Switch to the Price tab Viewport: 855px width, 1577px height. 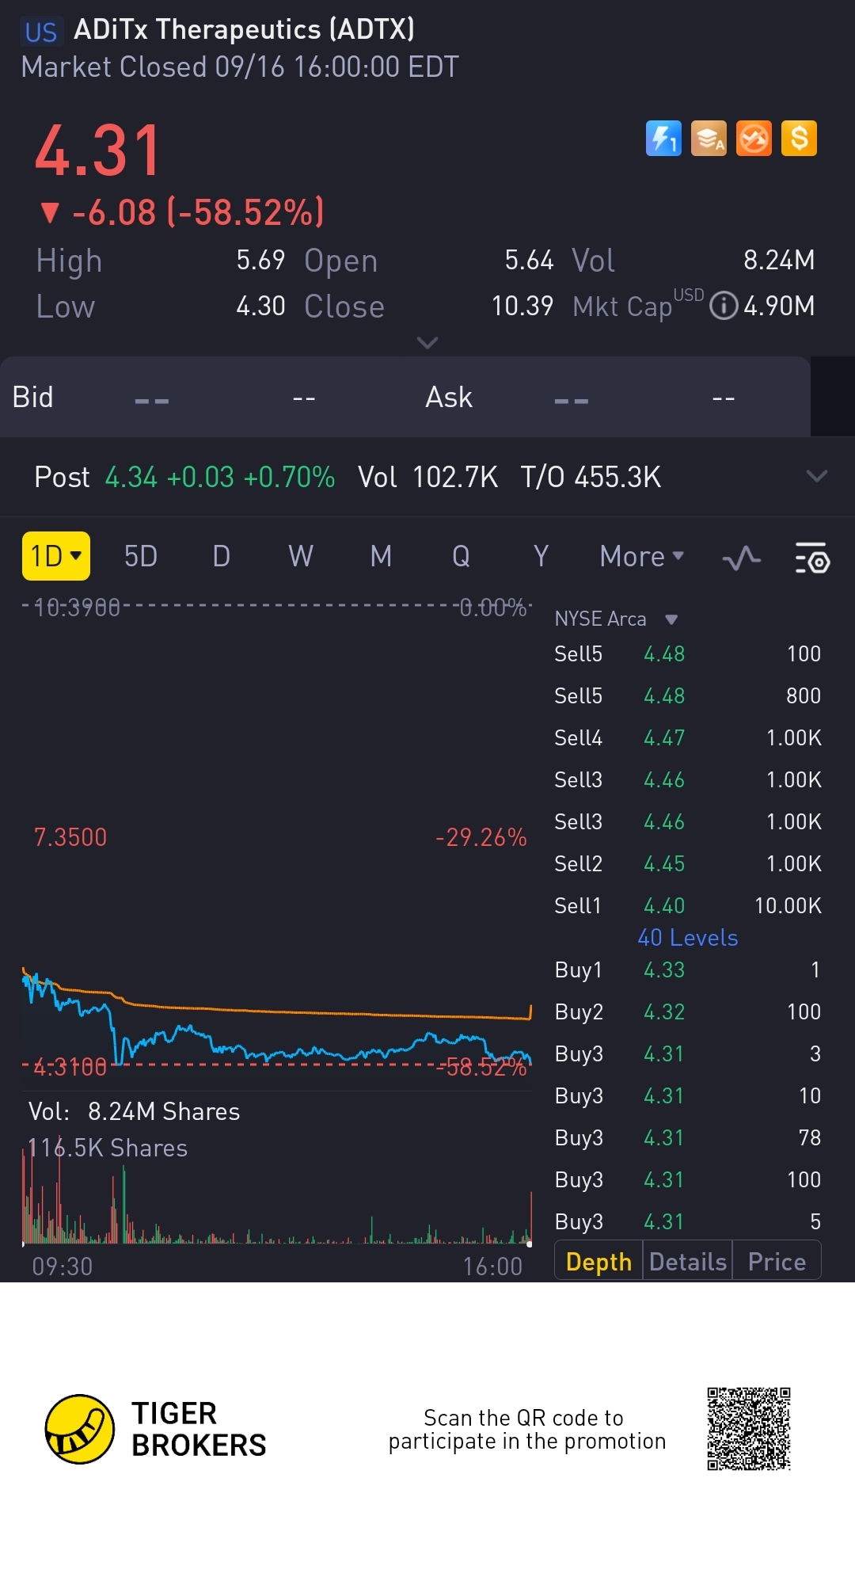click(777, 1261)
